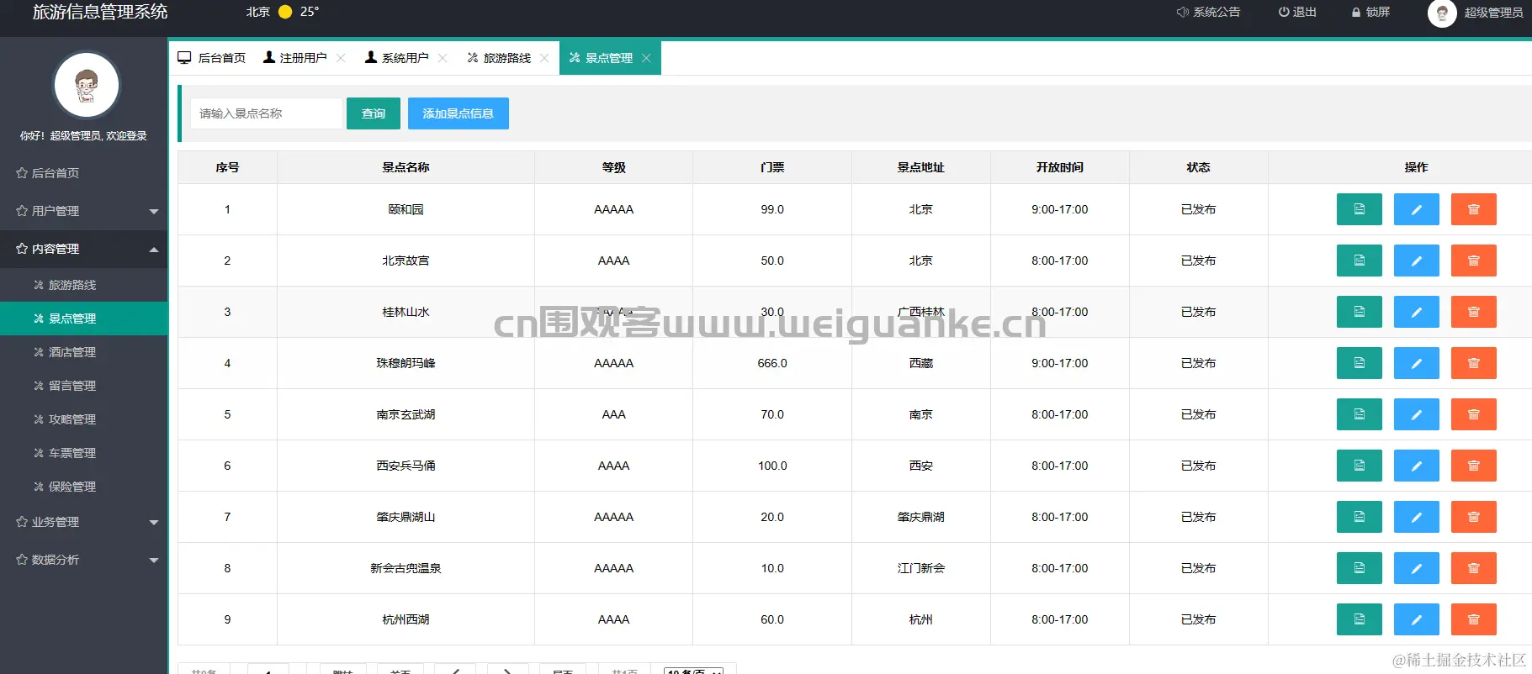Viewport: 1532px width, 674px height.
Task: Click 锁屏 to lock the screen
Action: click(1370, 13)
